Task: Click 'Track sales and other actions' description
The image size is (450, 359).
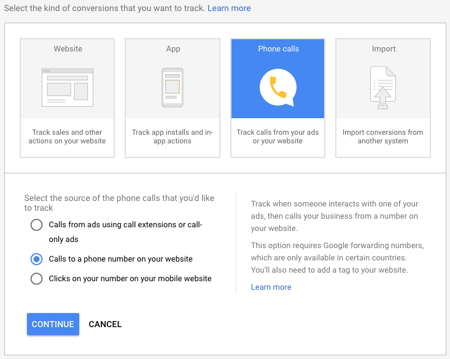Action: click(68, 137)
